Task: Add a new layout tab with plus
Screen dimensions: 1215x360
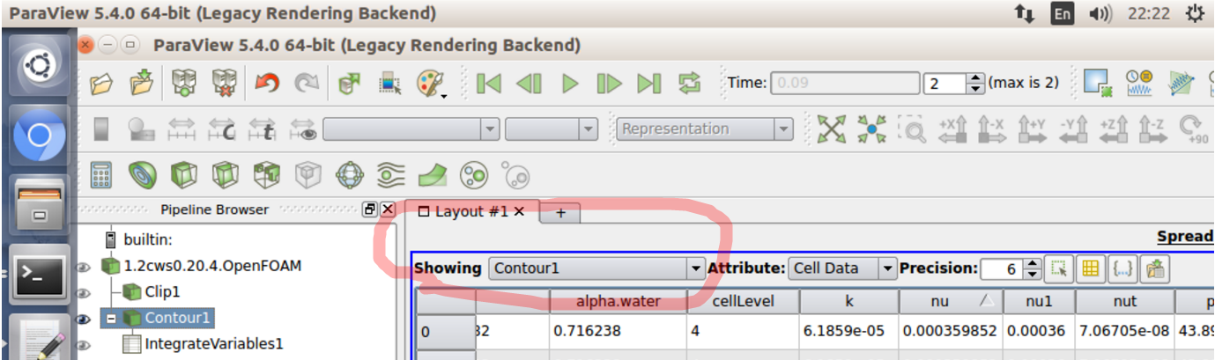Action: 560,213
